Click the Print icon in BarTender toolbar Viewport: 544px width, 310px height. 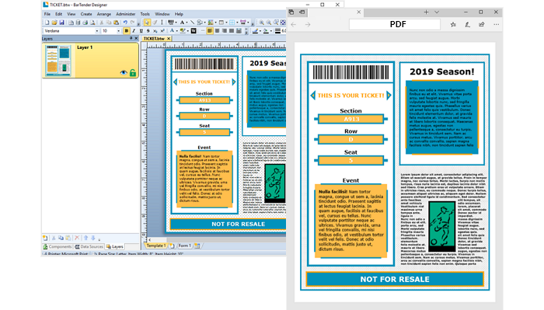(x=85, y=23)
